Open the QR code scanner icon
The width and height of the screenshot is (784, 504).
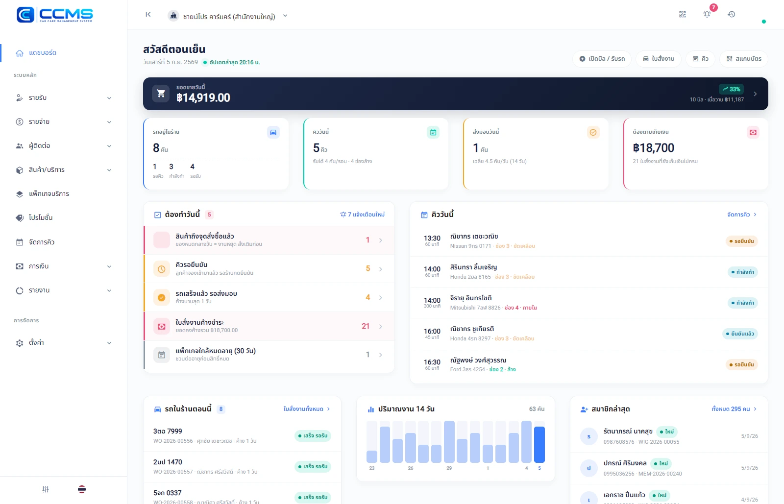coord(683,15)
